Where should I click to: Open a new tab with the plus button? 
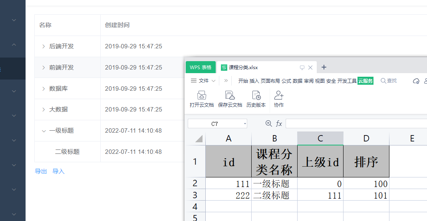[324, 67]
